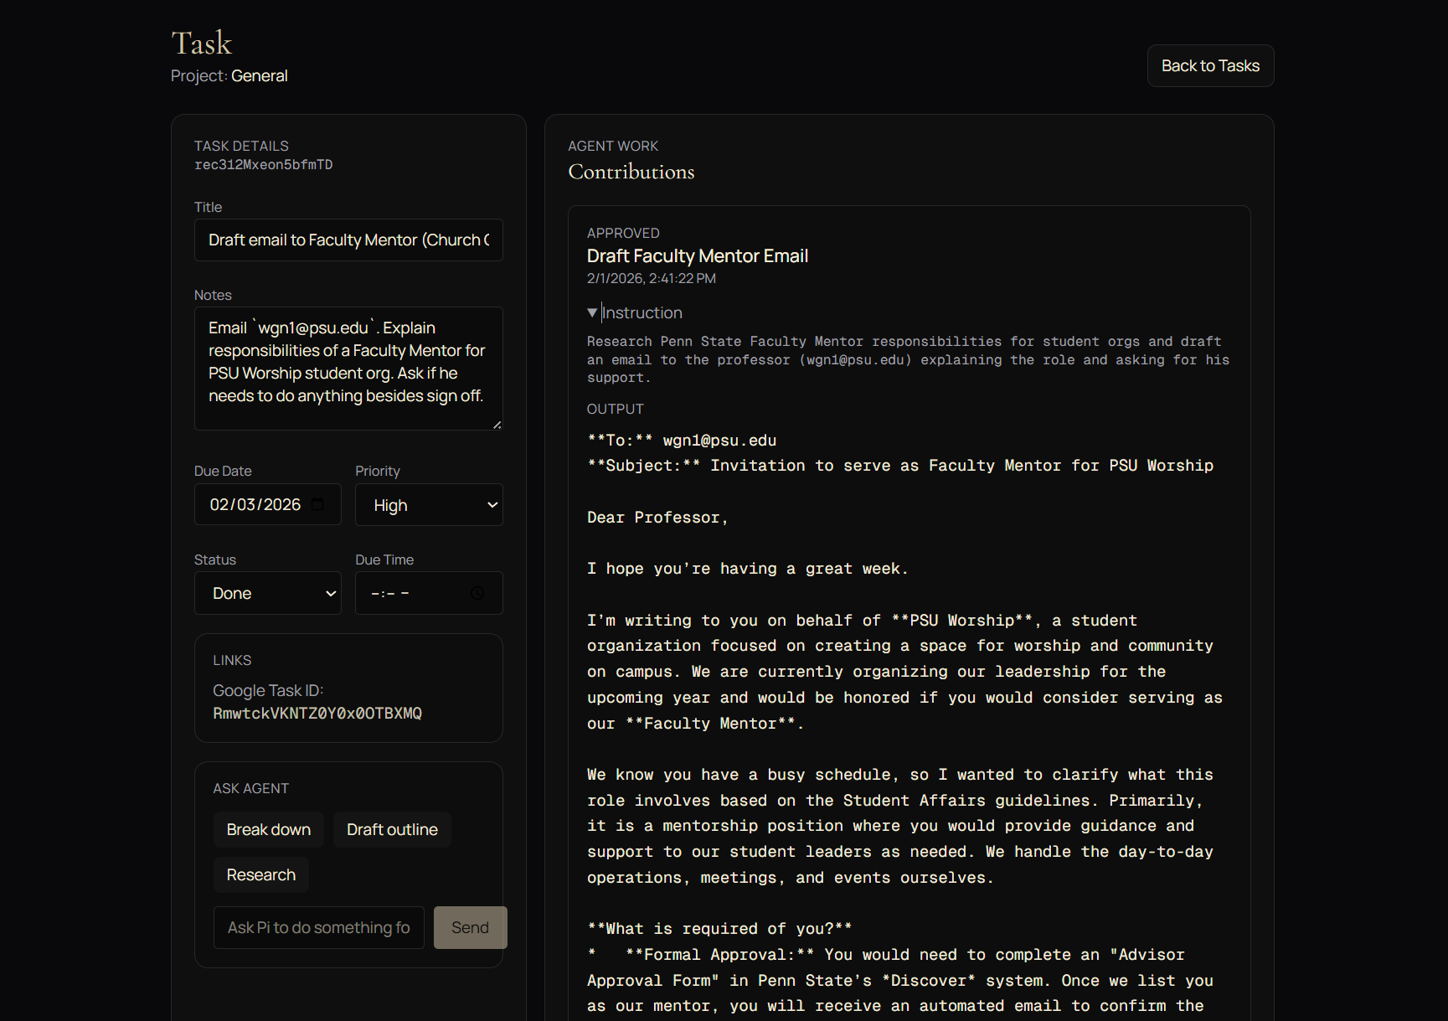Click the Draft Faculty Mentor Email heading

tap(697, 256)
